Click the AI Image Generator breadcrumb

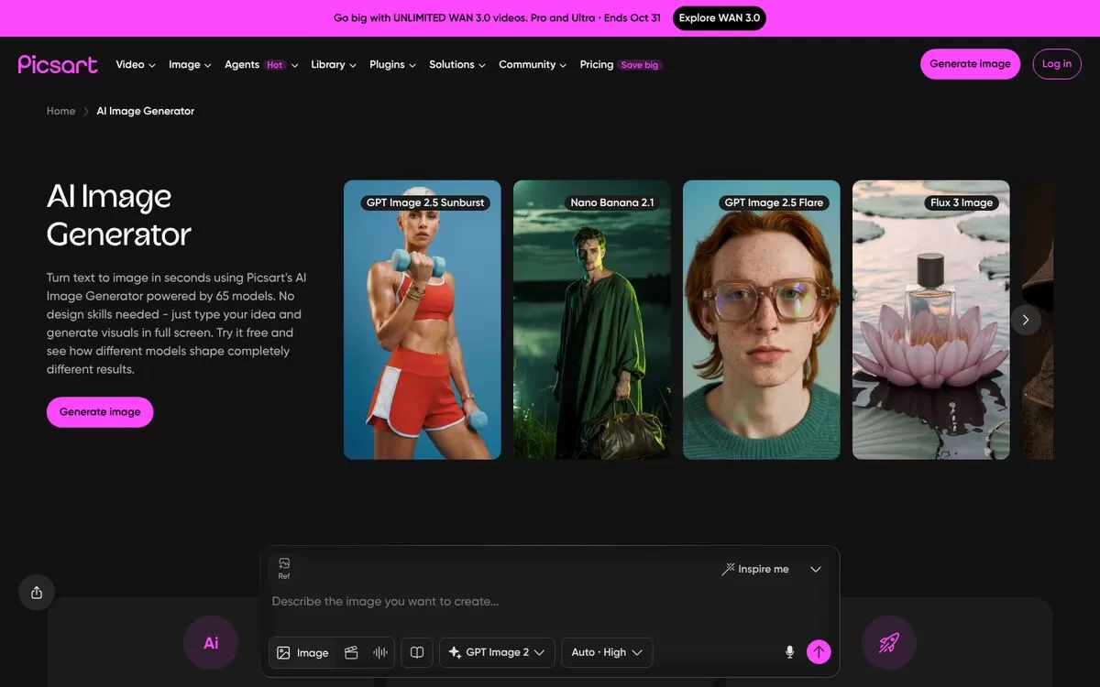point(146,111)
